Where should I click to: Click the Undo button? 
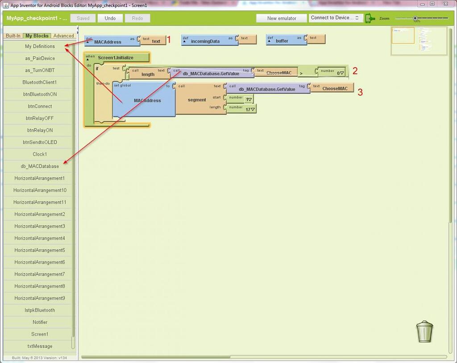click(x=110, y=18)
